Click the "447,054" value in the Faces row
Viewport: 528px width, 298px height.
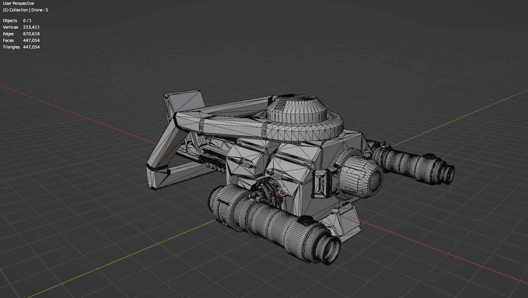click(x=31, y=40)
